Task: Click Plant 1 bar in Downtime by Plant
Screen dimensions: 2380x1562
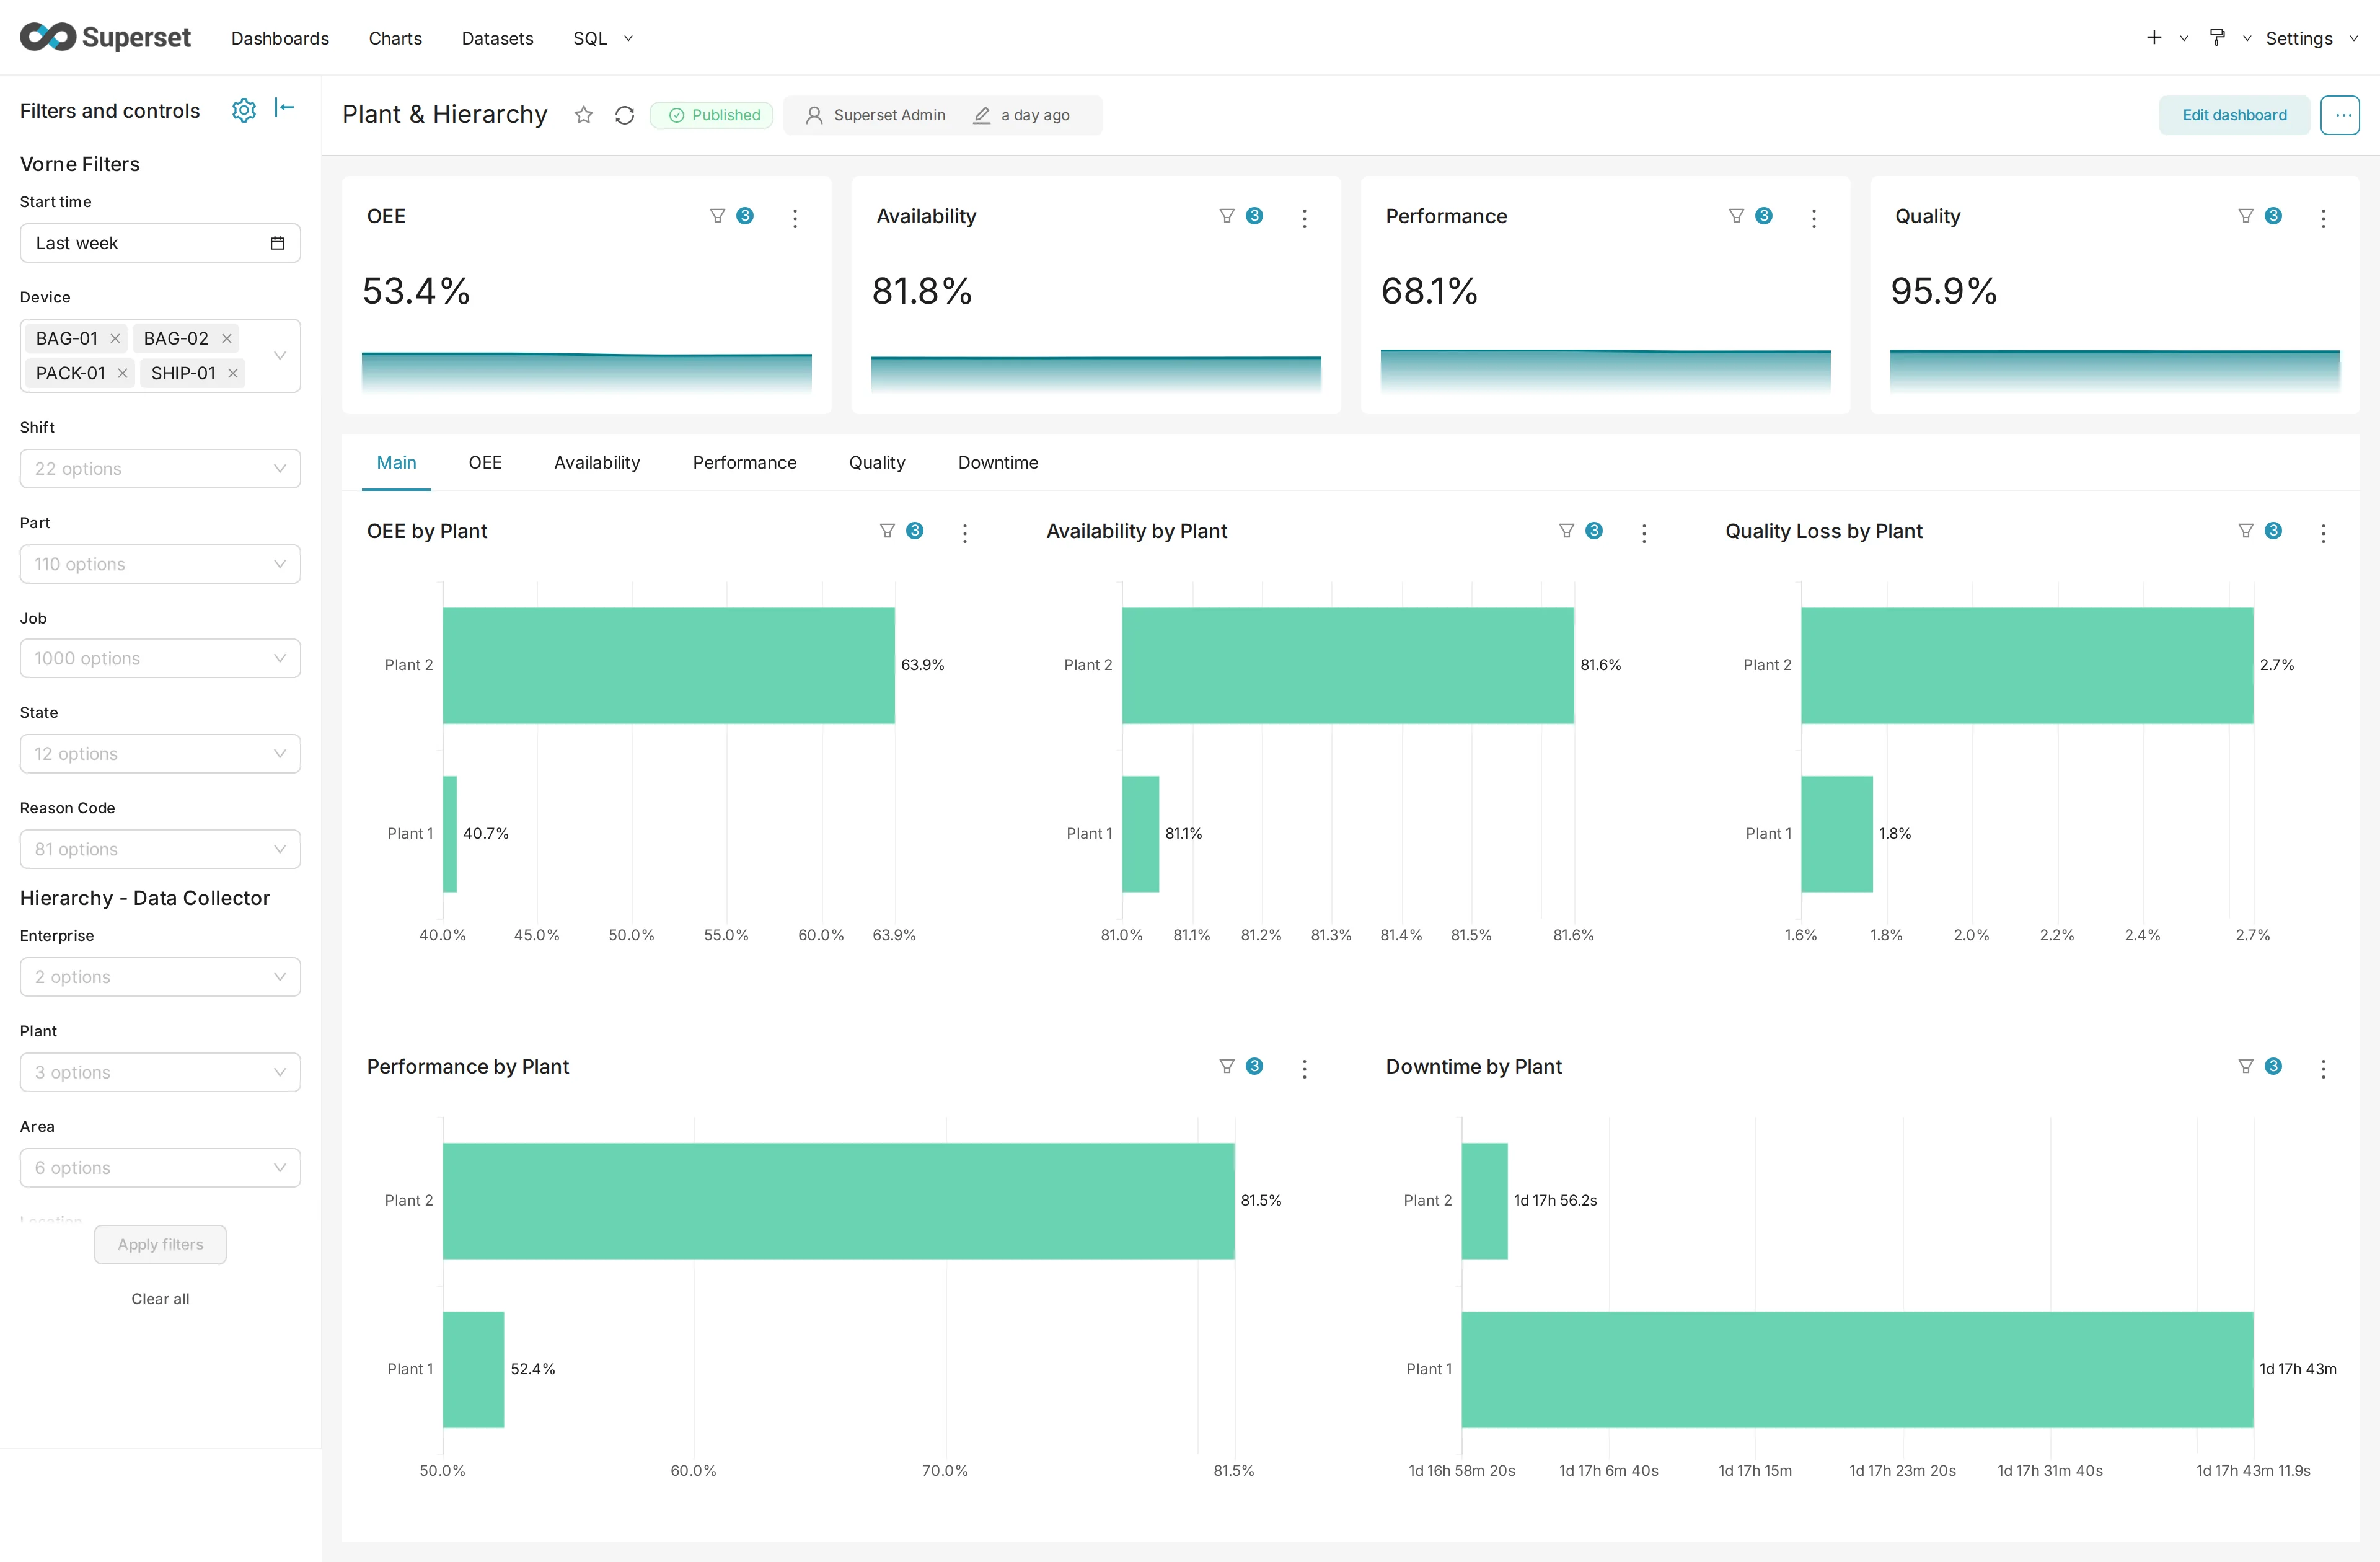Action: tap(1857, 1369)
